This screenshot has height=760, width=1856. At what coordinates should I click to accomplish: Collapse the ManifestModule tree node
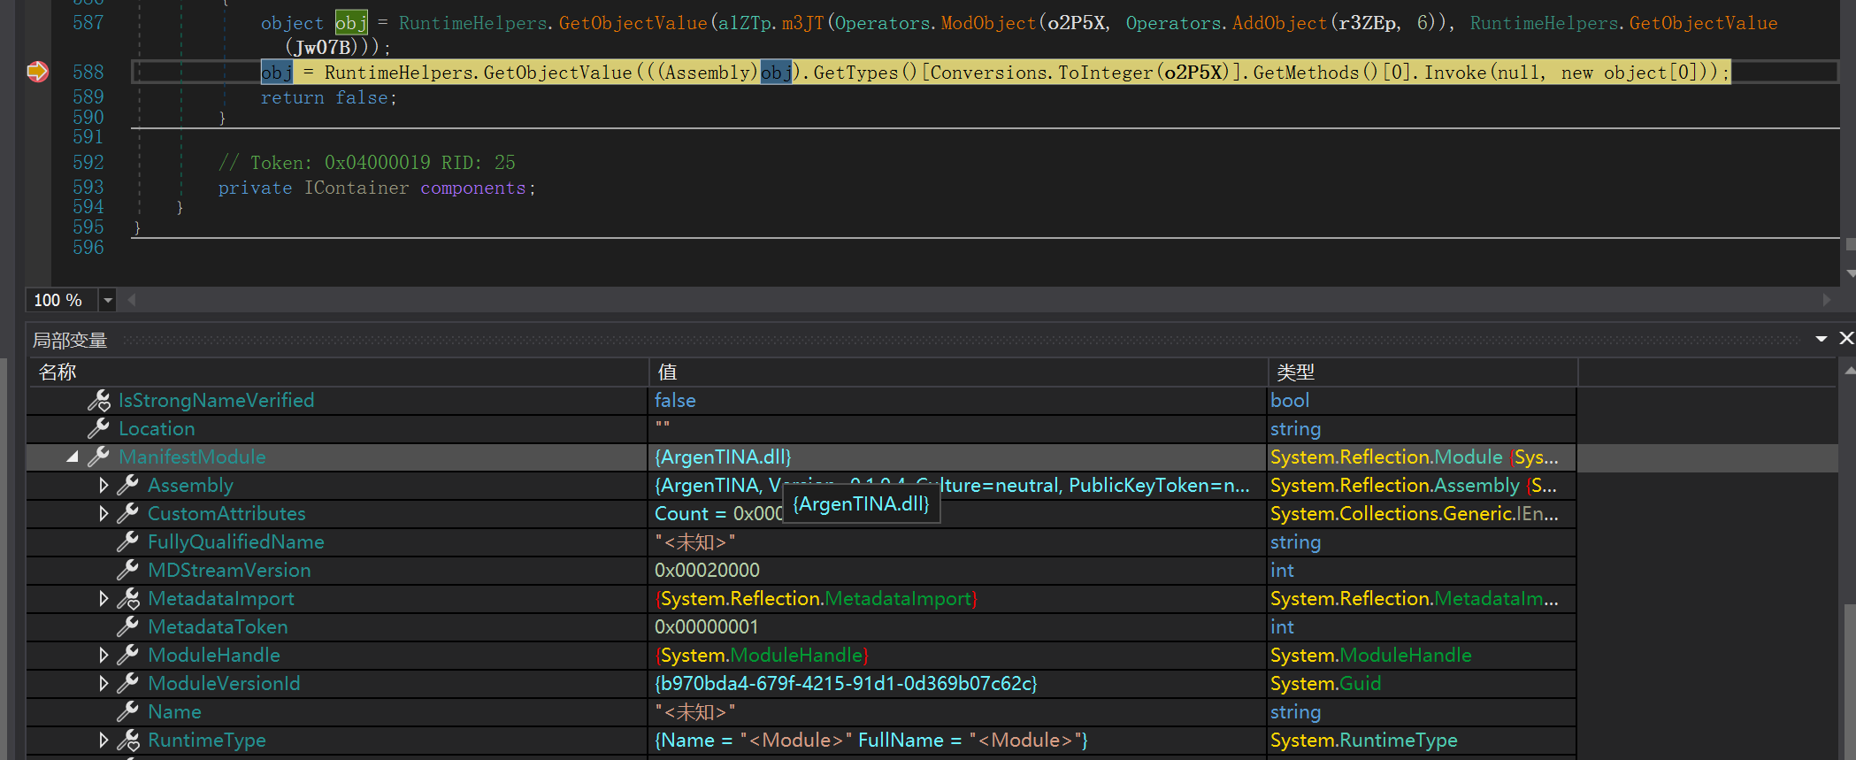(x=73, y=457)
